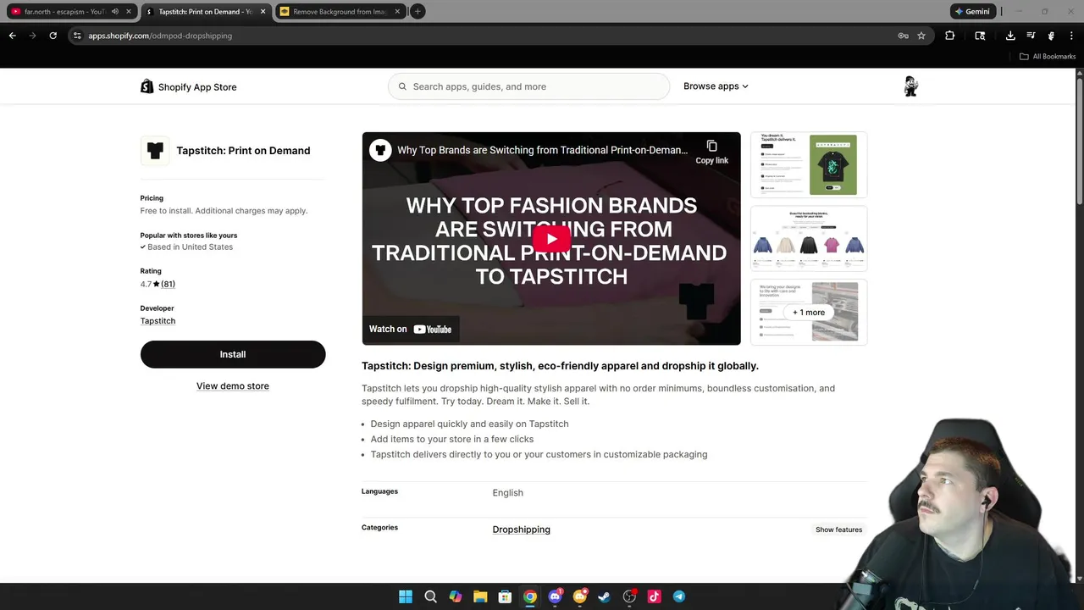1084x610 pixels.
Task: Click 'Add items to your store' bullet
Action: click(x=452, y=439)
